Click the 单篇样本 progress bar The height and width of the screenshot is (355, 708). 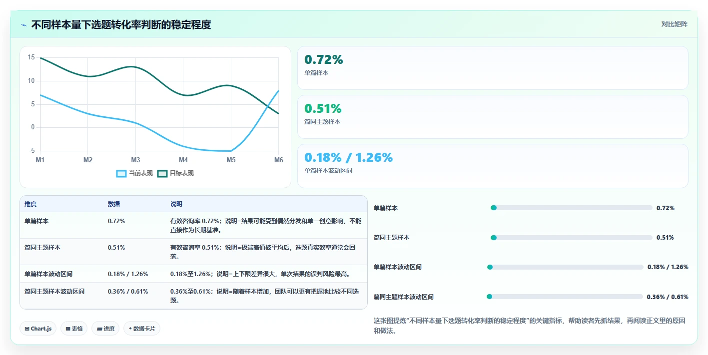point(572,208)
